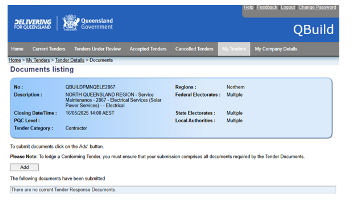Open the My Company Details tab
Viewport: 358px width, 201px height.
point(276,49)
